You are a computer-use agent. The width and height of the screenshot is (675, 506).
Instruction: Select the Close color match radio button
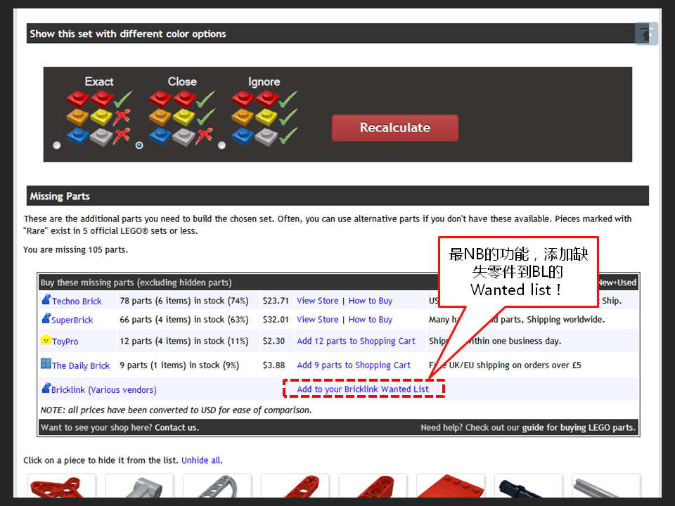(139, 145)
